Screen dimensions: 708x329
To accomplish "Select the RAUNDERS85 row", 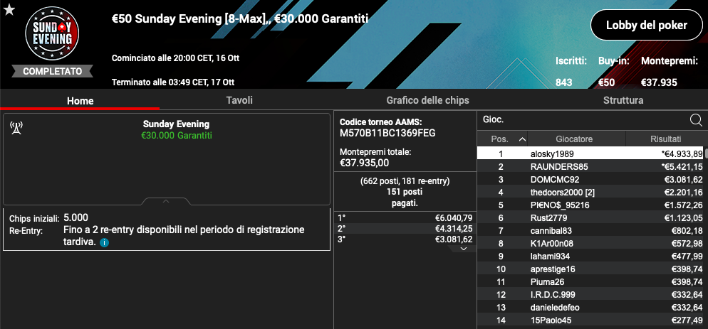I will pyautogui.click(x=591, y=166).
